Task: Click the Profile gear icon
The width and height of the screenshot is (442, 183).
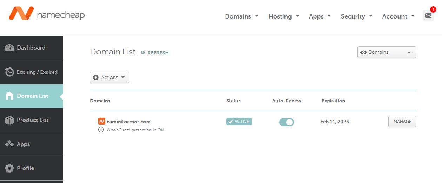Action: coord(9,168)
